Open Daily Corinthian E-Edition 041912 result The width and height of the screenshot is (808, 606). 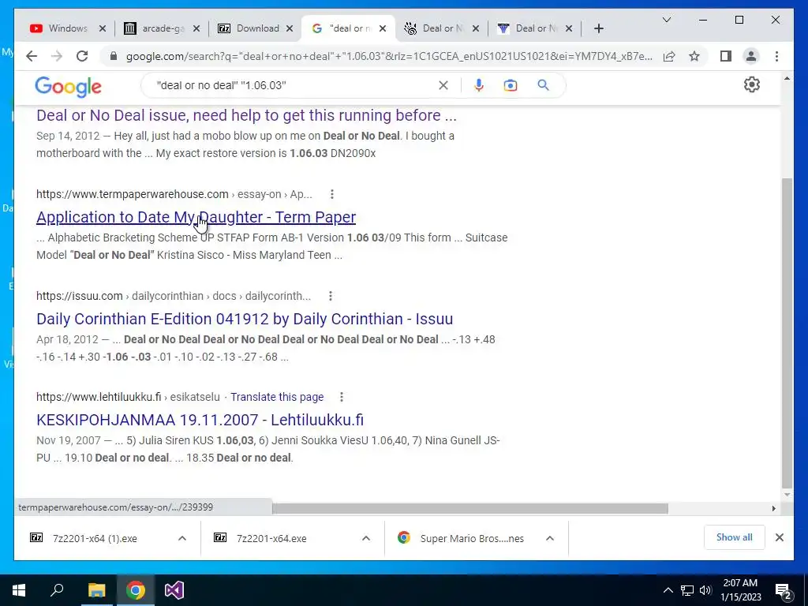tap(245, 319)
